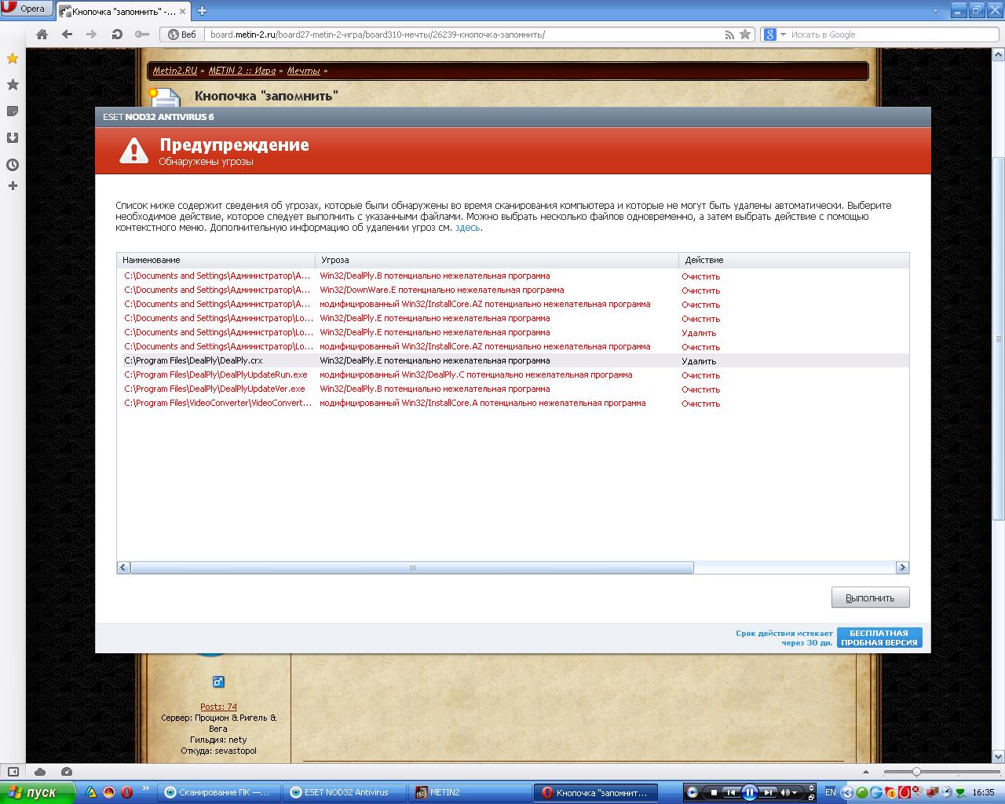Click the male gender icon in user profile
This screenshot has height=804, width=1005.
click(x=218, y=682)
